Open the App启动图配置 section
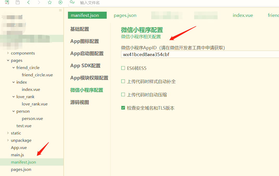Viewport: 279px width, 176px height. 87,53
